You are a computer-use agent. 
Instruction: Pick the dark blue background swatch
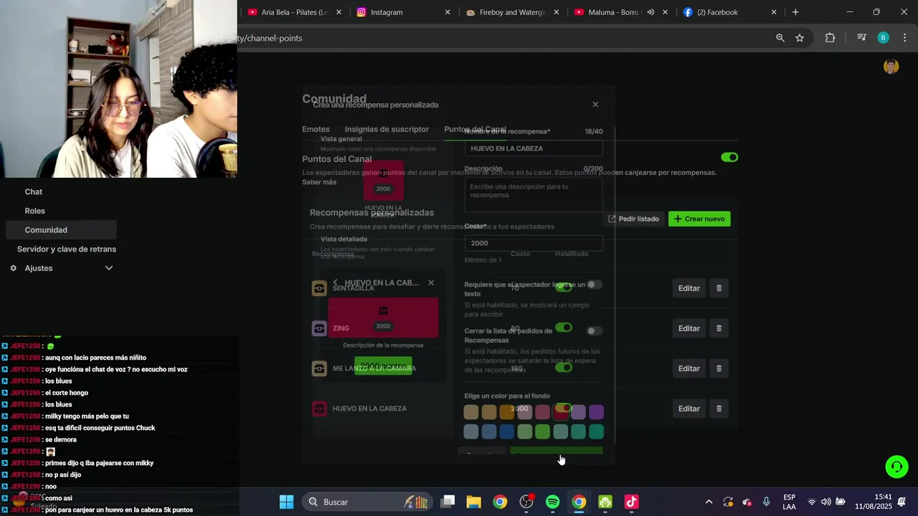click(506, 431)
